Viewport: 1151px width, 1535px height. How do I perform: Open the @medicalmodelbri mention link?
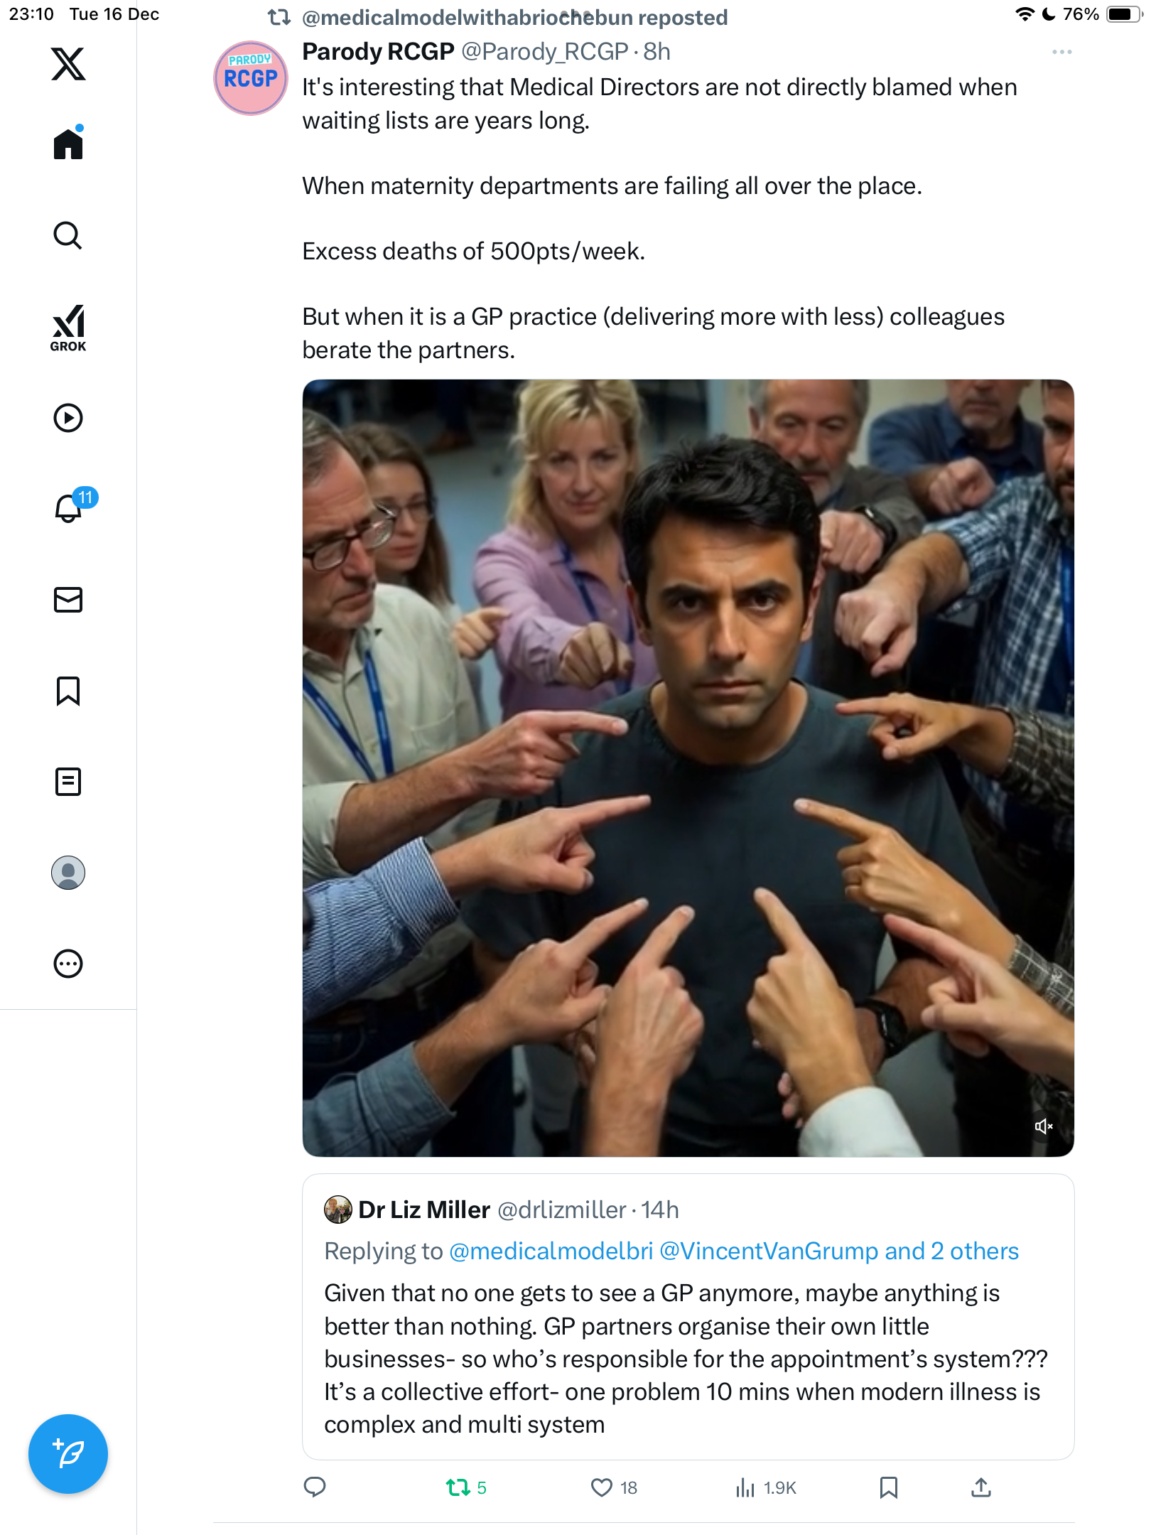pyautogui.click(x=551, y=1251)
